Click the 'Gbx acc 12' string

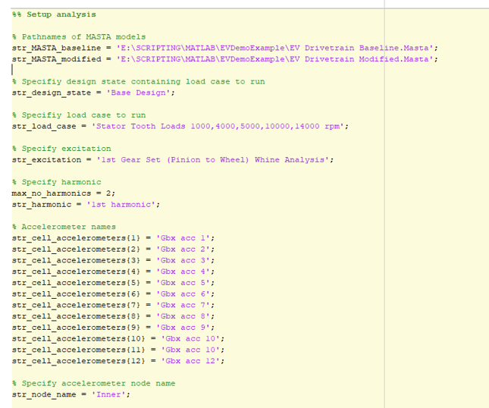pos(190,361)
